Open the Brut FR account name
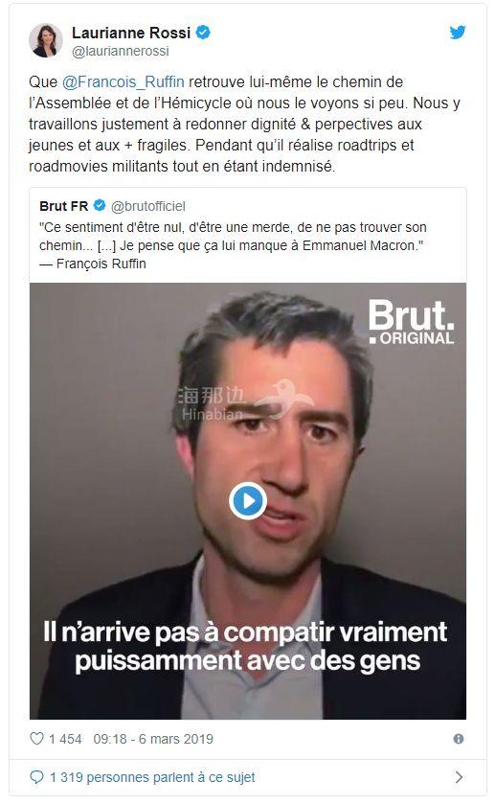Image resolution: width=495 pixels, height=804 pixels. 63,206
